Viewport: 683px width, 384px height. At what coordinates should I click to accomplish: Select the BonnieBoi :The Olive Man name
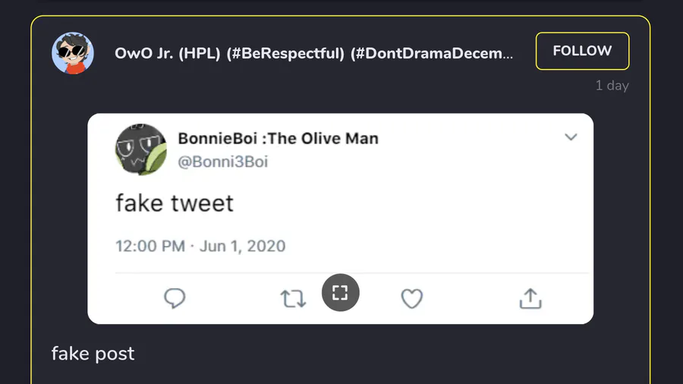click(x=278, y=138)
